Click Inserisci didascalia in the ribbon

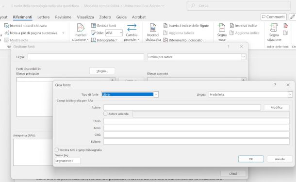[x=153, y=33]
